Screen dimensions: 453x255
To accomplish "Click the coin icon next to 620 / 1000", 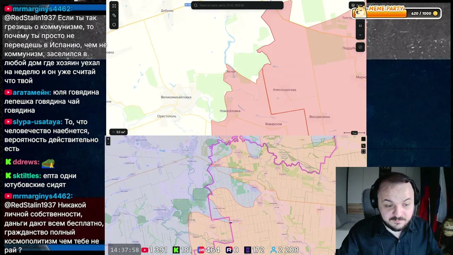I will point(435,13).
